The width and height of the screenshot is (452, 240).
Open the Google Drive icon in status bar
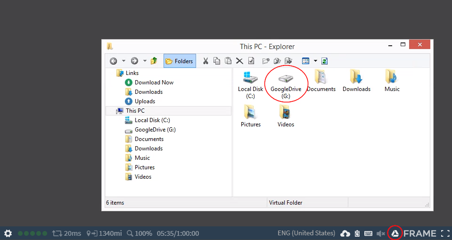point(395,233)
